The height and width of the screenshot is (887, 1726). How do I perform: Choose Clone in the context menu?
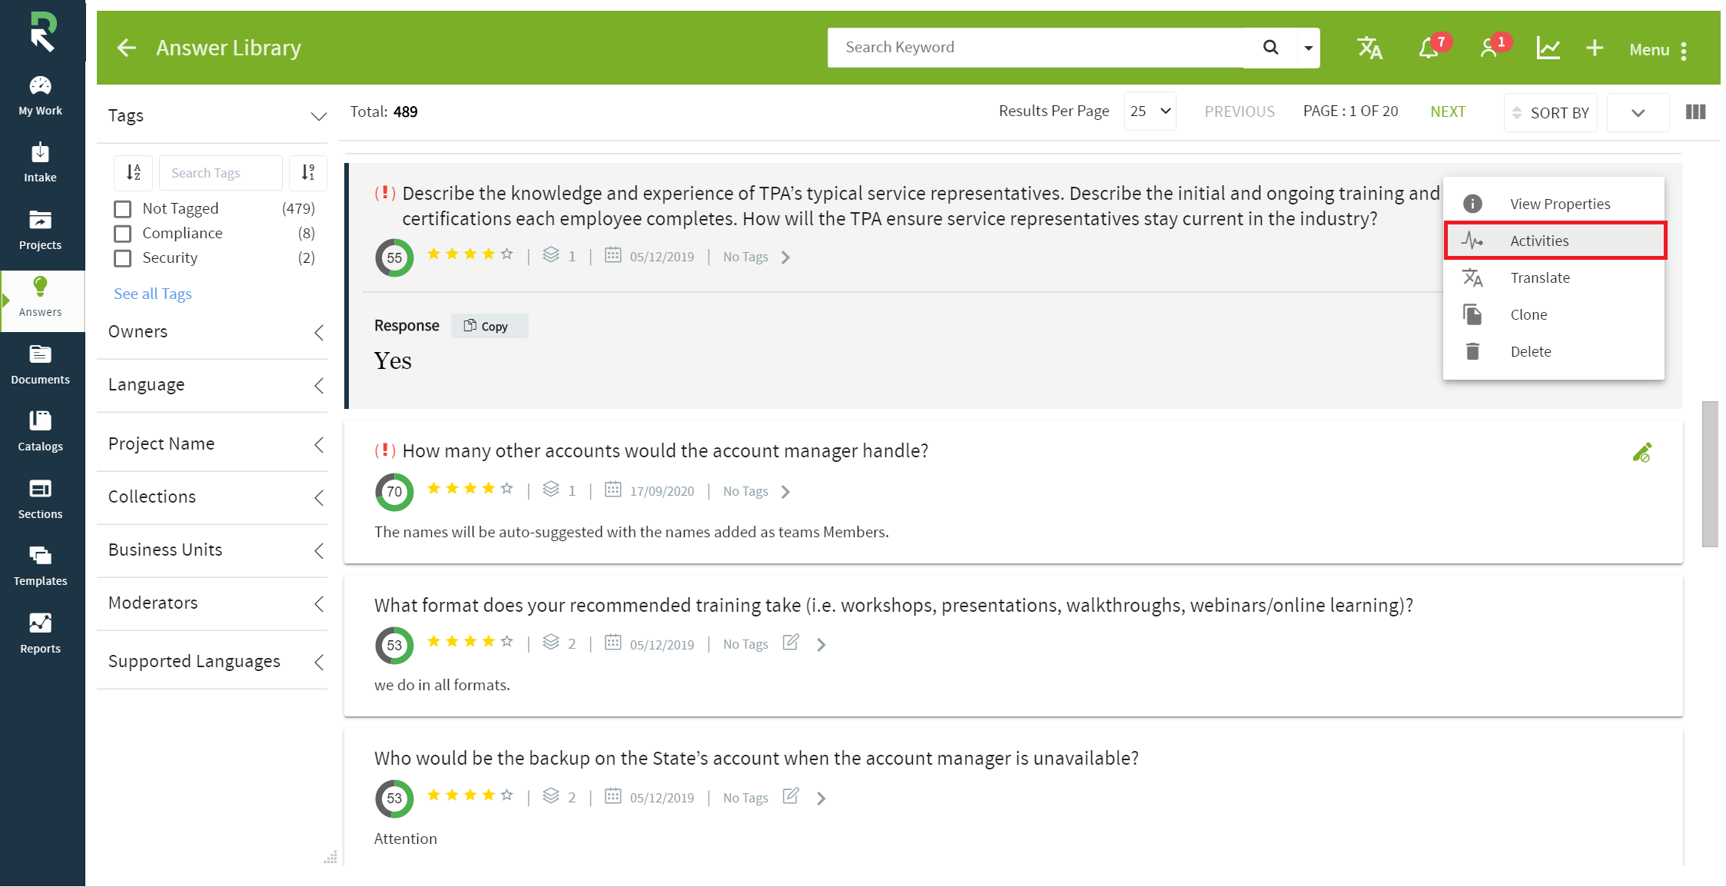tap(1553, 314)
